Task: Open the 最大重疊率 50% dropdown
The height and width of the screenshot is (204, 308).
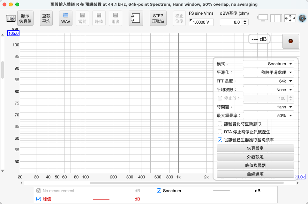Action: click(x=268, y=116)
